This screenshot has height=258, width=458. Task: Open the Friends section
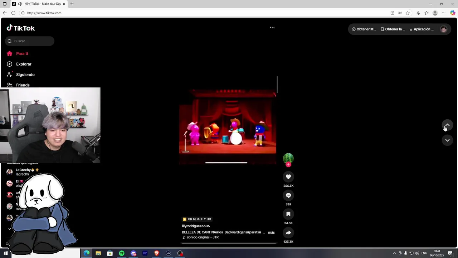[x=18, y=85]
